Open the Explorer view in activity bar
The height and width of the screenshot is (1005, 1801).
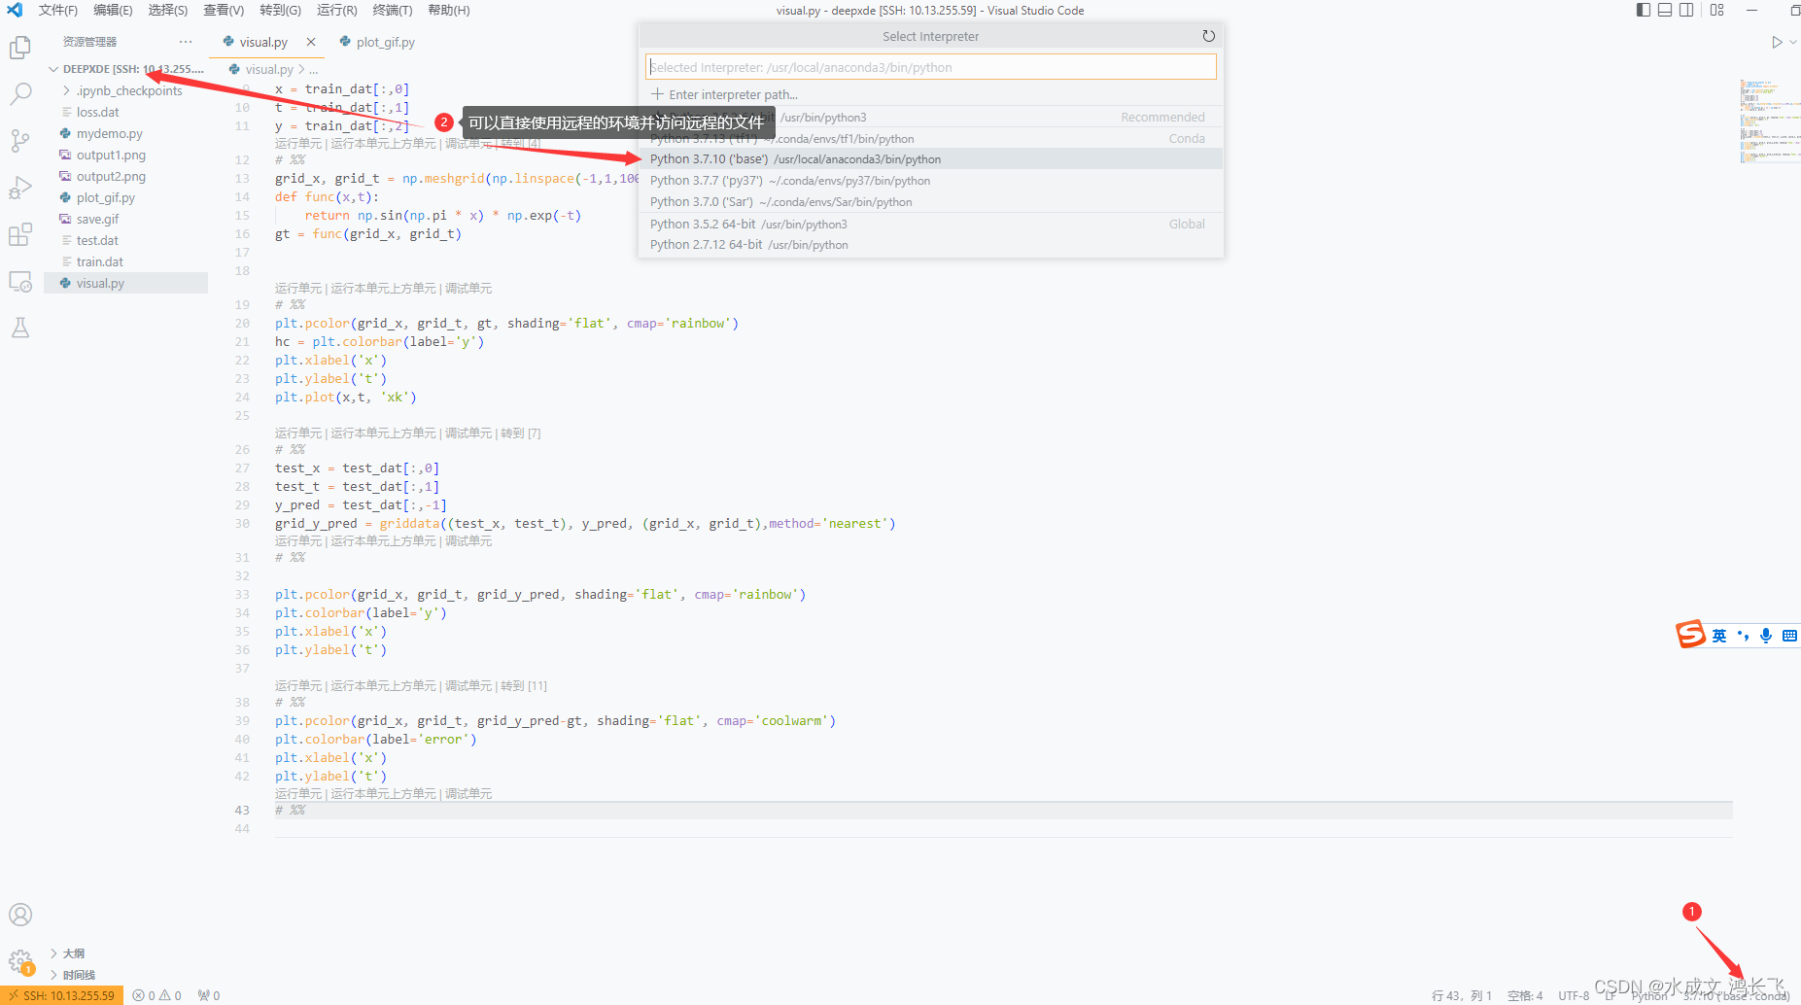click(20, 48)
